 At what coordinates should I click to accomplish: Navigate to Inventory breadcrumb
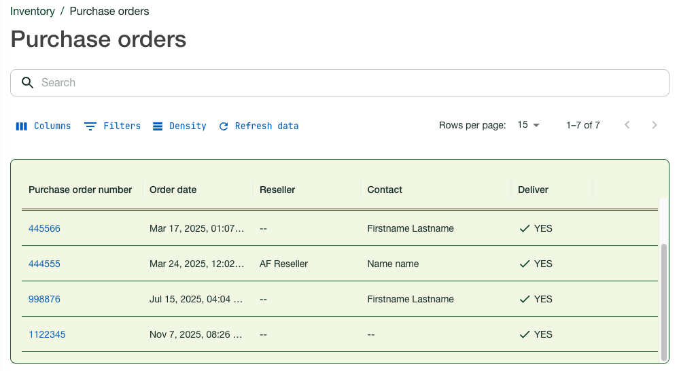(33, 12)
